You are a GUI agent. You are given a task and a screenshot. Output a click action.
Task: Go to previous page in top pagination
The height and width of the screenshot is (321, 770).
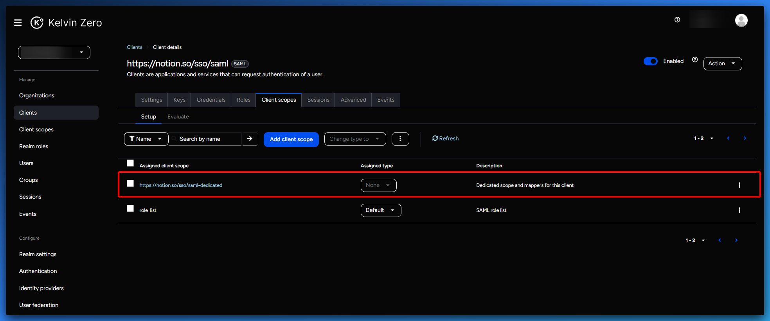click(728, 138)
